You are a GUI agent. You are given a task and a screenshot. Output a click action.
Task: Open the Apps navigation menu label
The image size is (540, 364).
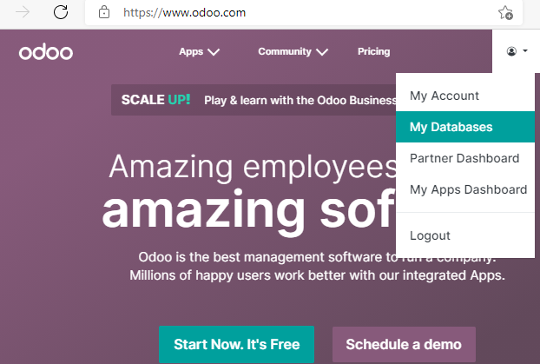tap(191, 52)
